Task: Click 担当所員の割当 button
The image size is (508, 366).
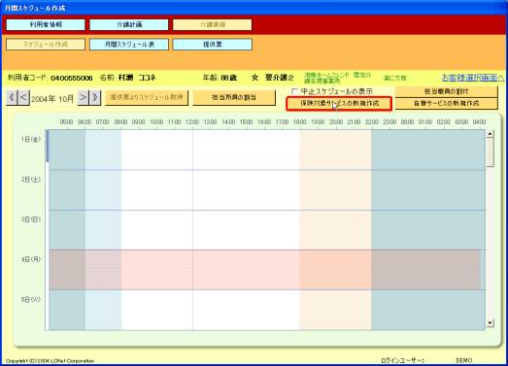Action: click(234, 97)
